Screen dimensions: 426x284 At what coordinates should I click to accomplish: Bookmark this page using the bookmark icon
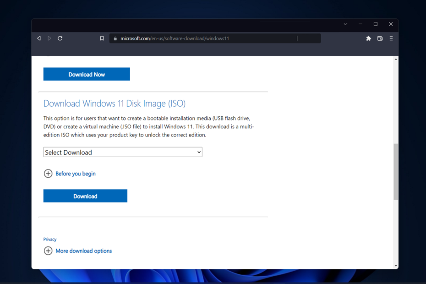pos(102,38)
